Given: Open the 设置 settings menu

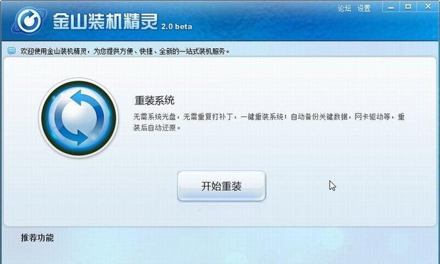Looking at the screenshot, I should click(x=364, y=8).
